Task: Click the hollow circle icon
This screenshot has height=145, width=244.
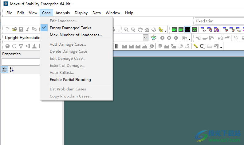Action: [x=14, y=46]
